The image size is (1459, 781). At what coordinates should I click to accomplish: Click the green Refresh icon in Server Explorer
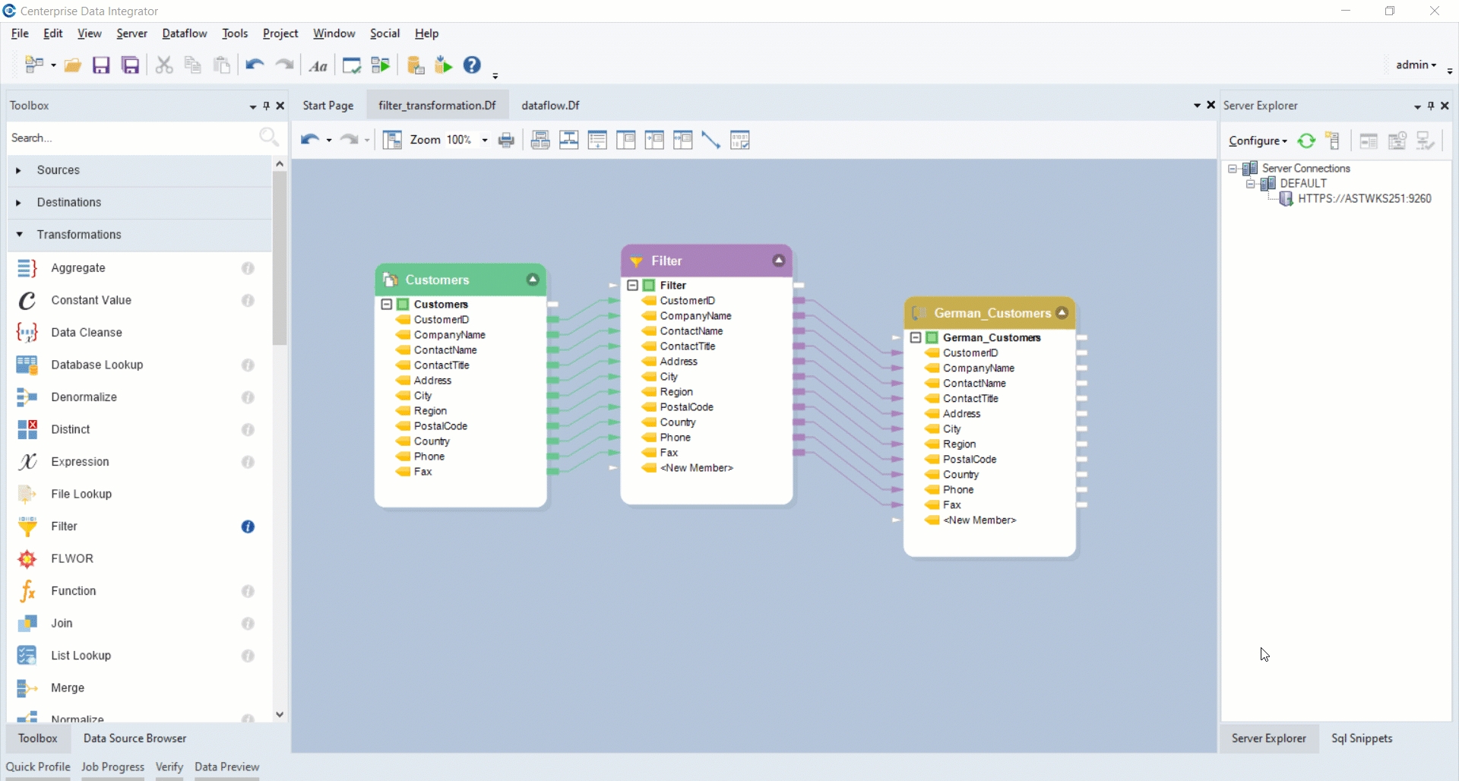click(x=1306, y=141)
